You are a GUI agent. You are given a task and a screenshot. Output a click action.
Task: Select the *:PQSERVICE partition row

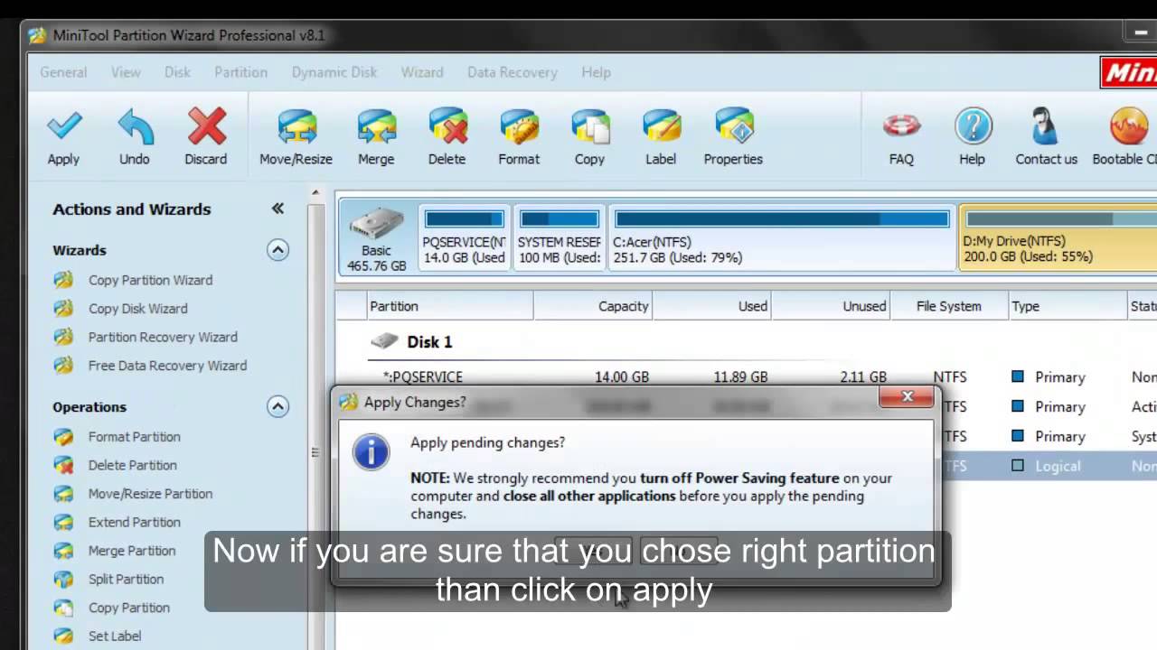coord(746,377)
